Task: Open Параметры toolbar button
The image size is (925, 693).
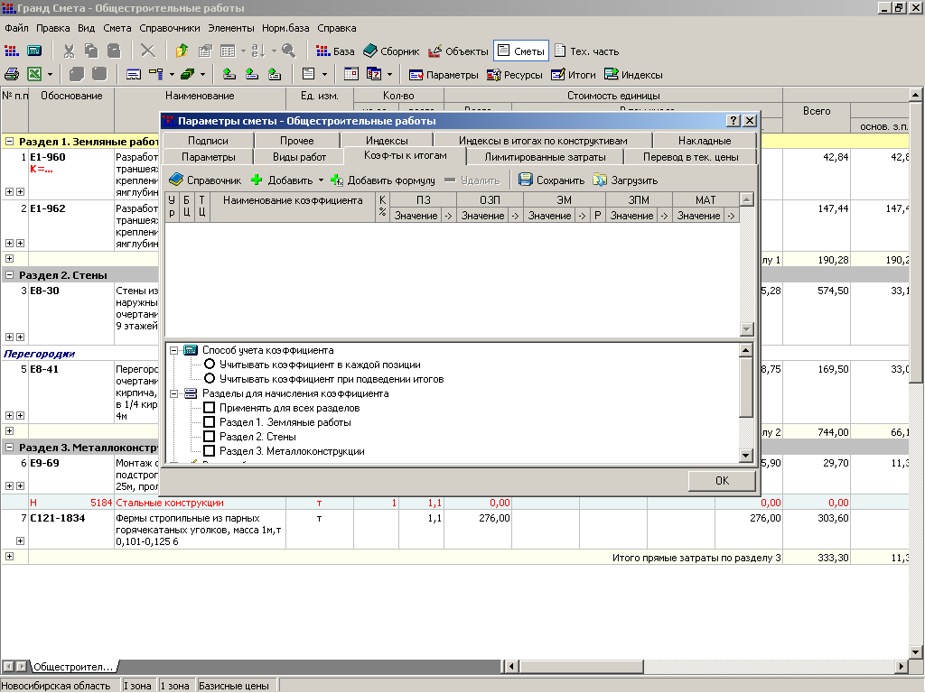Action: [444, 75]
